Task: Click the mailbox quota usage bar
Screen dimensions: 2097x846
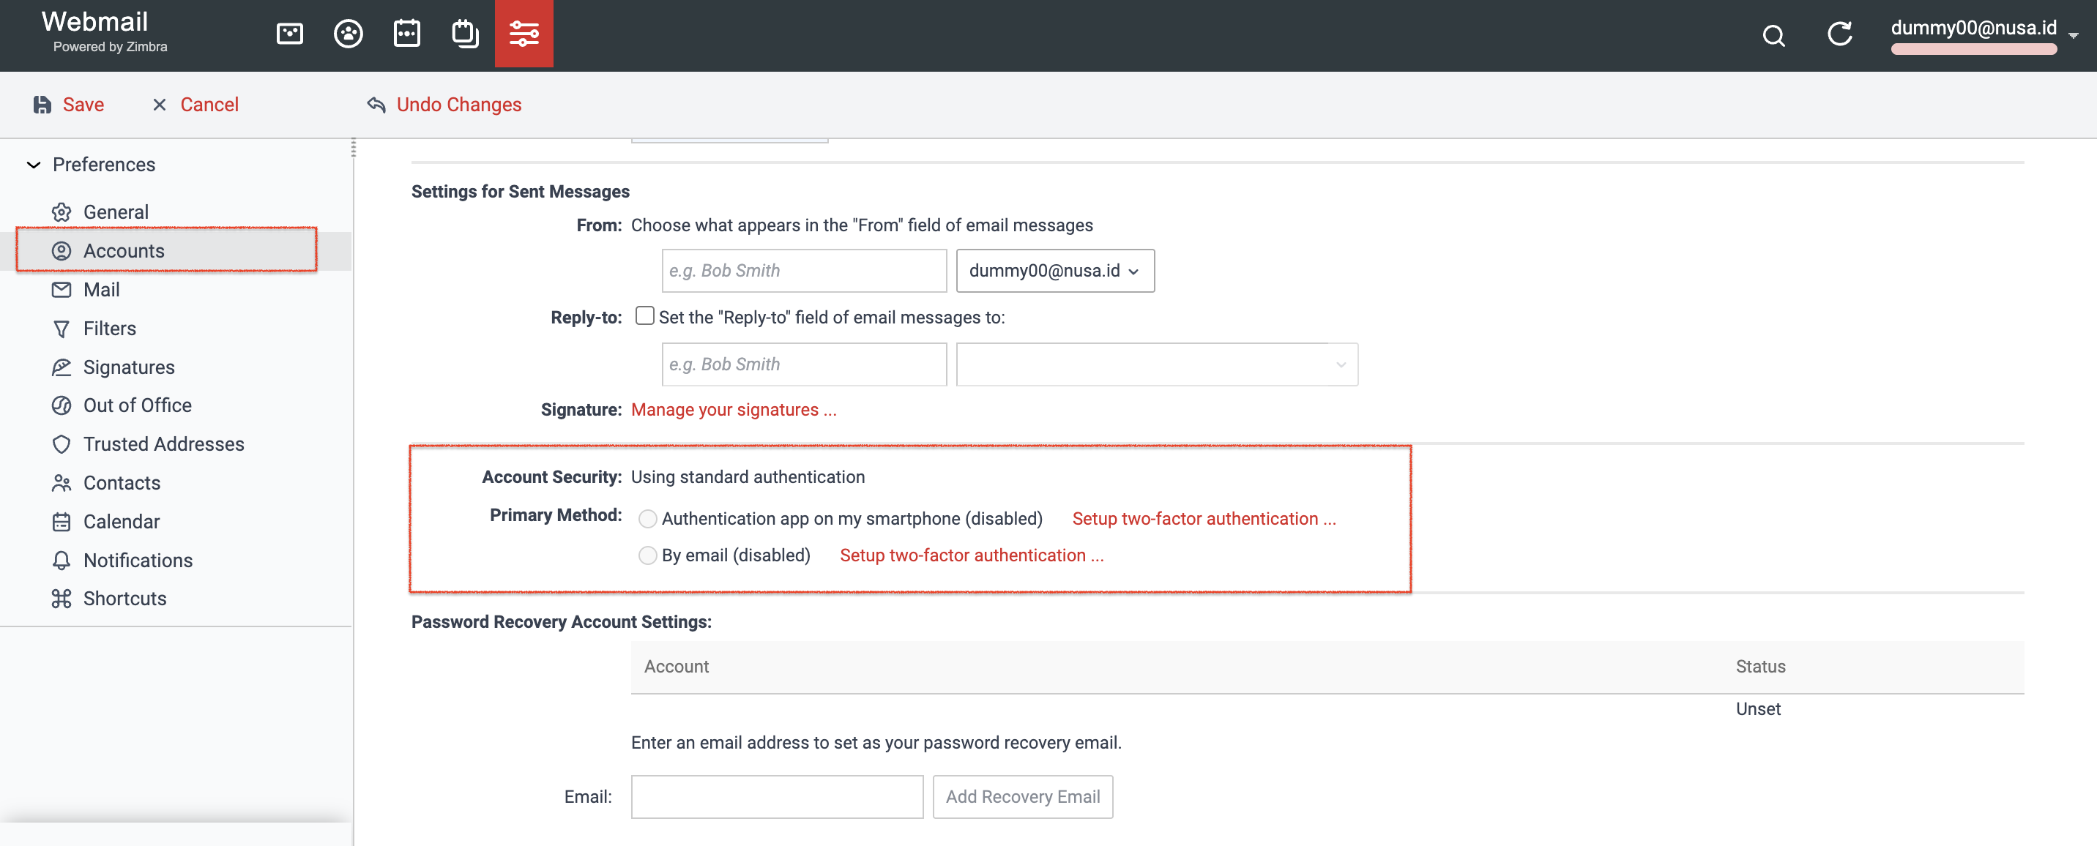Action: pos(1973,50)
